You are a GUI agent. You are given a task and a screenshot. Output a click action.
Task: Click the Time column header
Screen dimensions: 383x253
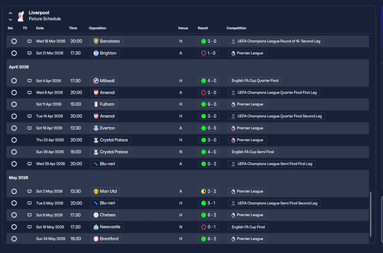click(x=73, y=28)
